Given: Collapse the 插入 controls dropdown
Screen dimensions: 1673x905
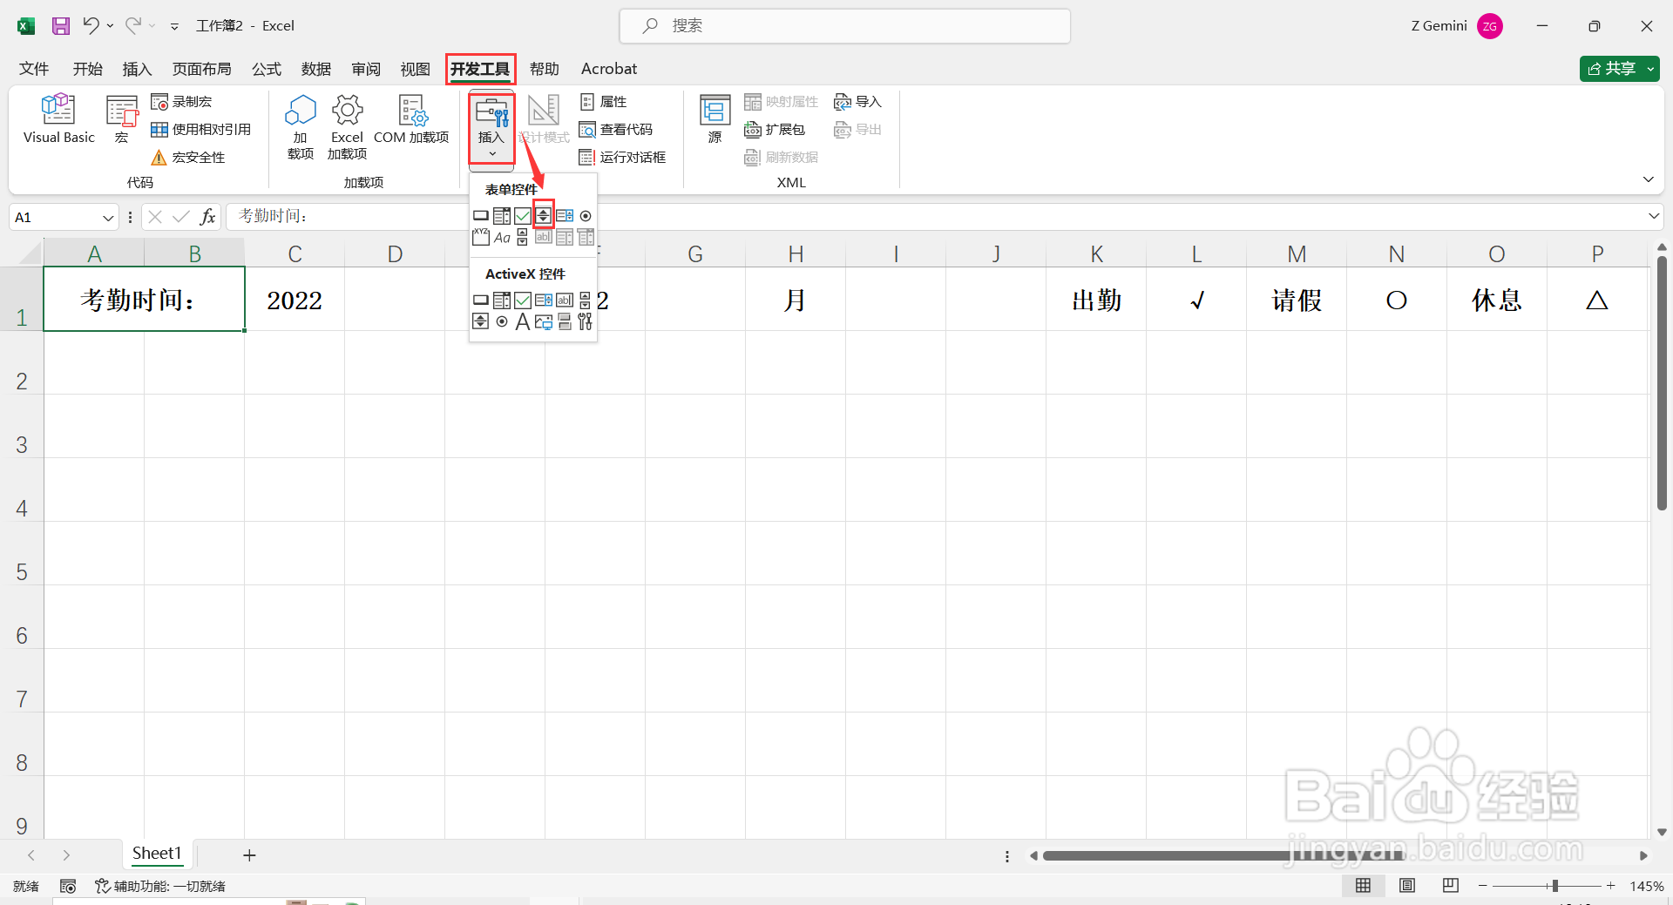Looking at the screenshot, I should pos(491,128).
